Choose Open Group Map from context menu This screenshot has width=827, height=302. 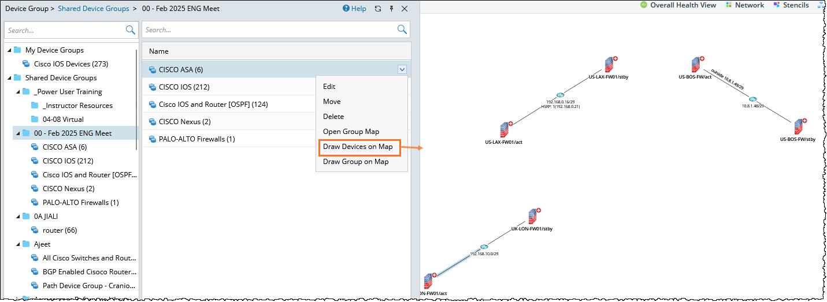tap(351, 132)
